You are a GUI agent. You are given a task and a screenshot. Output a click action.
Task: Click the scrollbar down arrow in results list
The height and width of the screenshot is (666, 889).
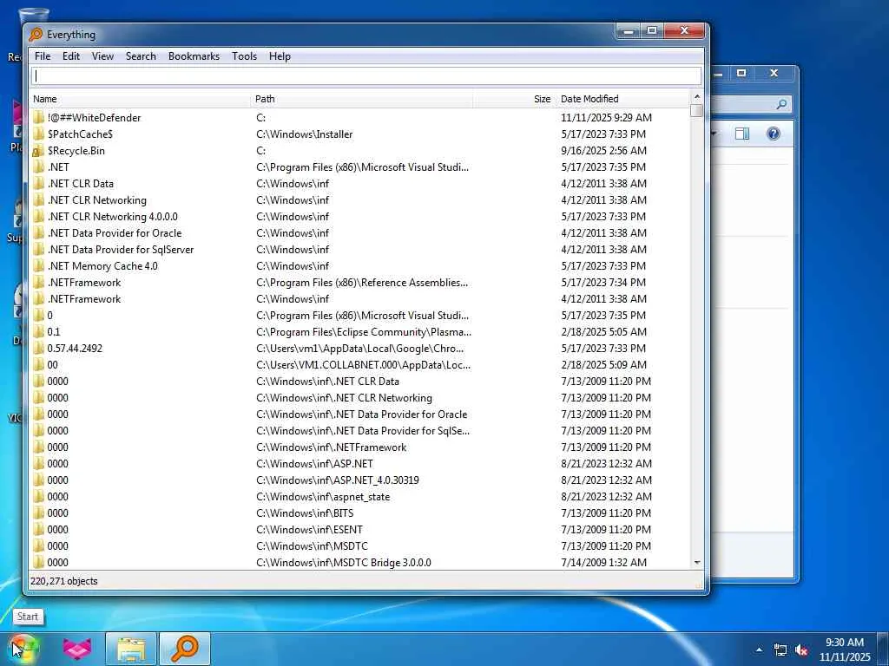[697, 563]
